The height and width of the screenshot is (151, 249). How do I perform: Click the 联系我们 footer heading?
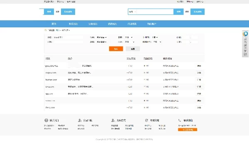tap(188, 120)
